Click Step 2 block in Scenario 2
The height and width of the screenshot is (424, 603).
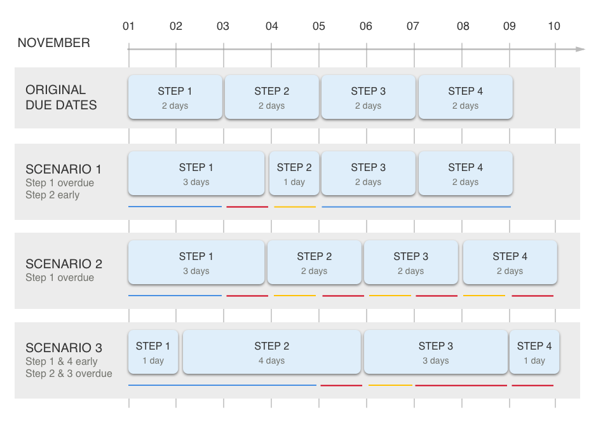coord(314,263)
